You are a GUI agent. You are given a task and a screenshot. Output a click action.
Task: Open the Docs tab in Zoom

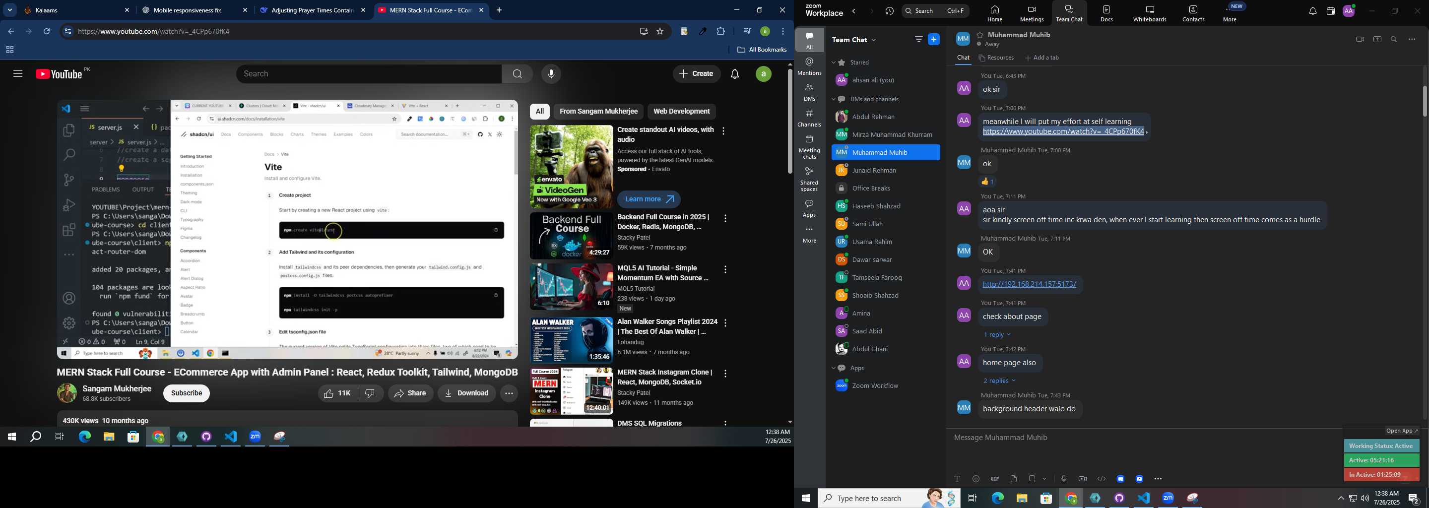[x=1106, y=14]
